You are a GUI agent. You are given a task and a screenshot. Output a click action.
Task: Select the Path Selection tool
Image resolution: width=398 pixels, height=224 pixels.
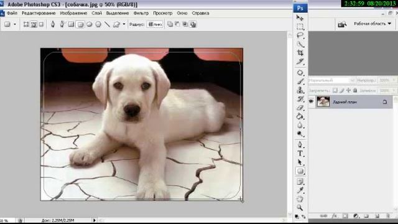point(300,162)
